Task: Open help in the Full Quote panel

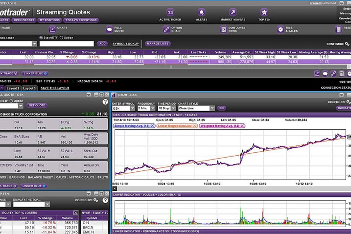Action: pyautogui.click(x=105, y=102)
